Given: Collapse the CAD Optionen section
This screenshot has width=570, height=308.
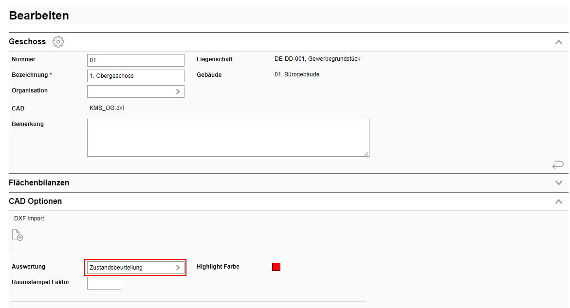Looking at the screenshot, I should pos(559,200).
